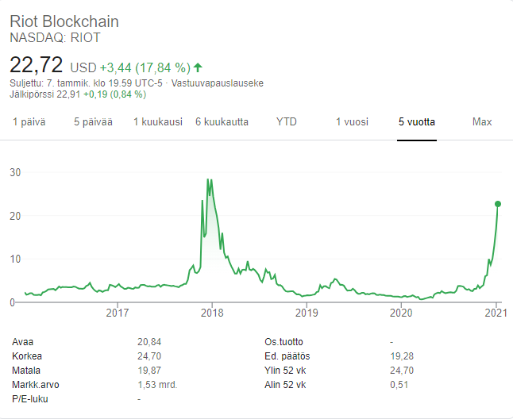
Task: Click the Riot Blockchain title
Action: click(64, 21)
